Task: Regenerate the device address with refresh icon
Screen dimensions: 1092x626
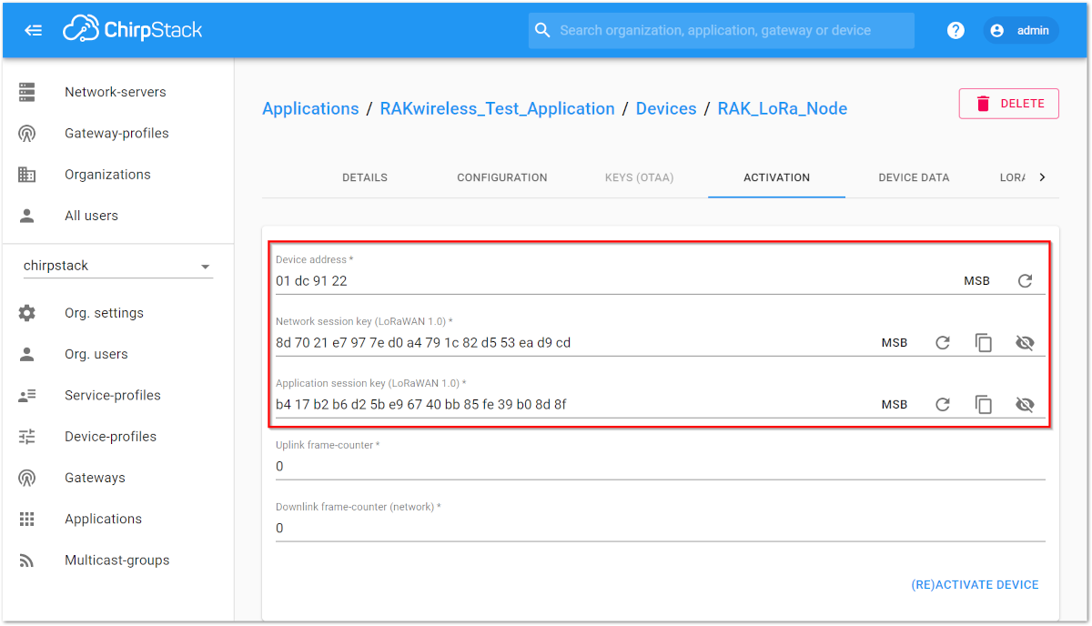Action: coord(1025,281)
